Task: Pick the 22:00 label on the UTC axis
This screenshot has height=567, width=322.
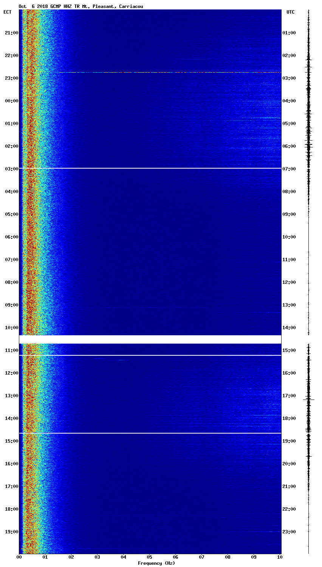Action: click(x=289, y=509)
